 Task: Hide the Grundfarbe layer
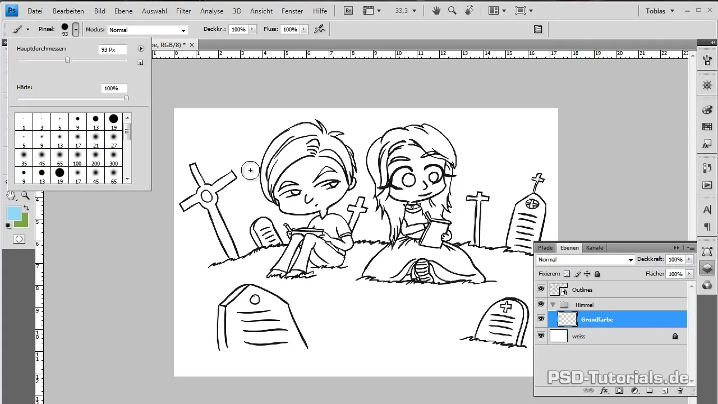(x=541, y=319)
